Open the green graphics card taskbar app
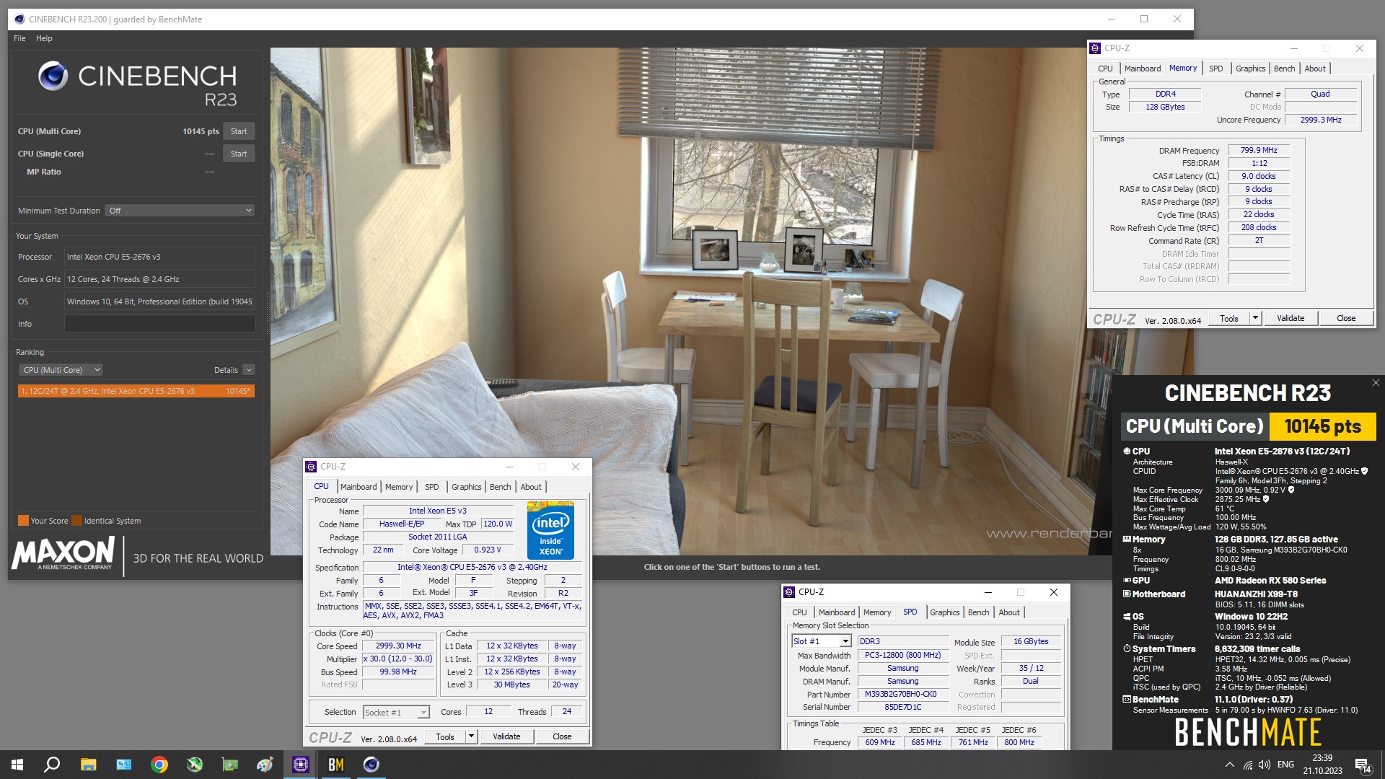 click(230, 765)
